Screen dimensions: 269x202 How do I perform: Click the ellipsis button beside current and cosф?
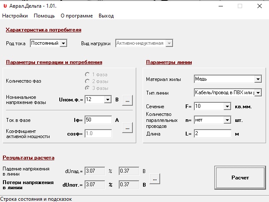(x=127, y=128)
